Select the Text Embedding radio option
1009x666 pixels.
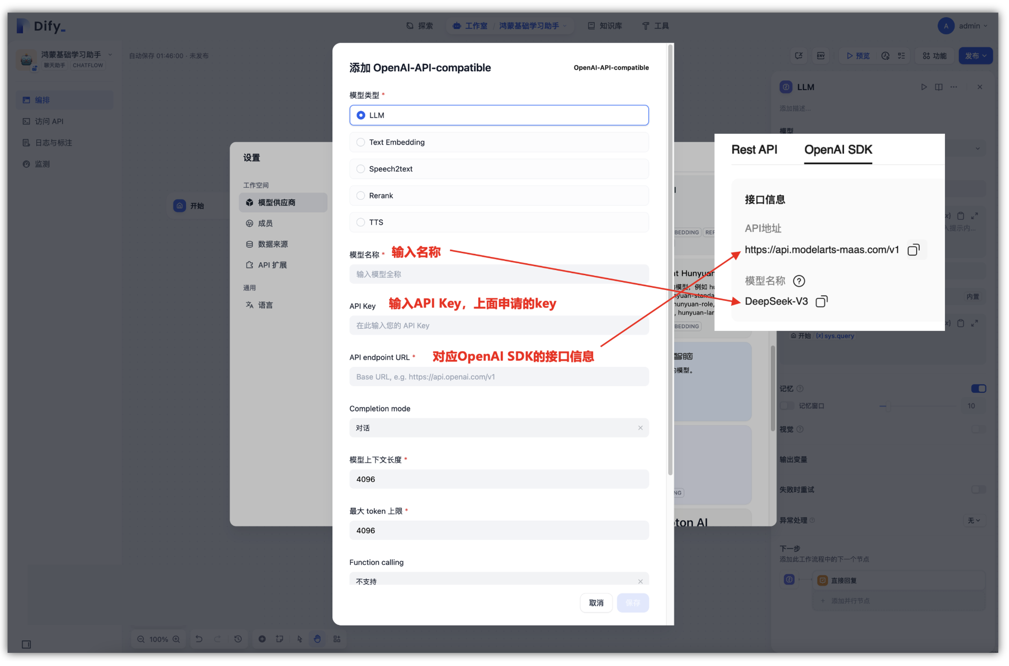coord(361,142)
